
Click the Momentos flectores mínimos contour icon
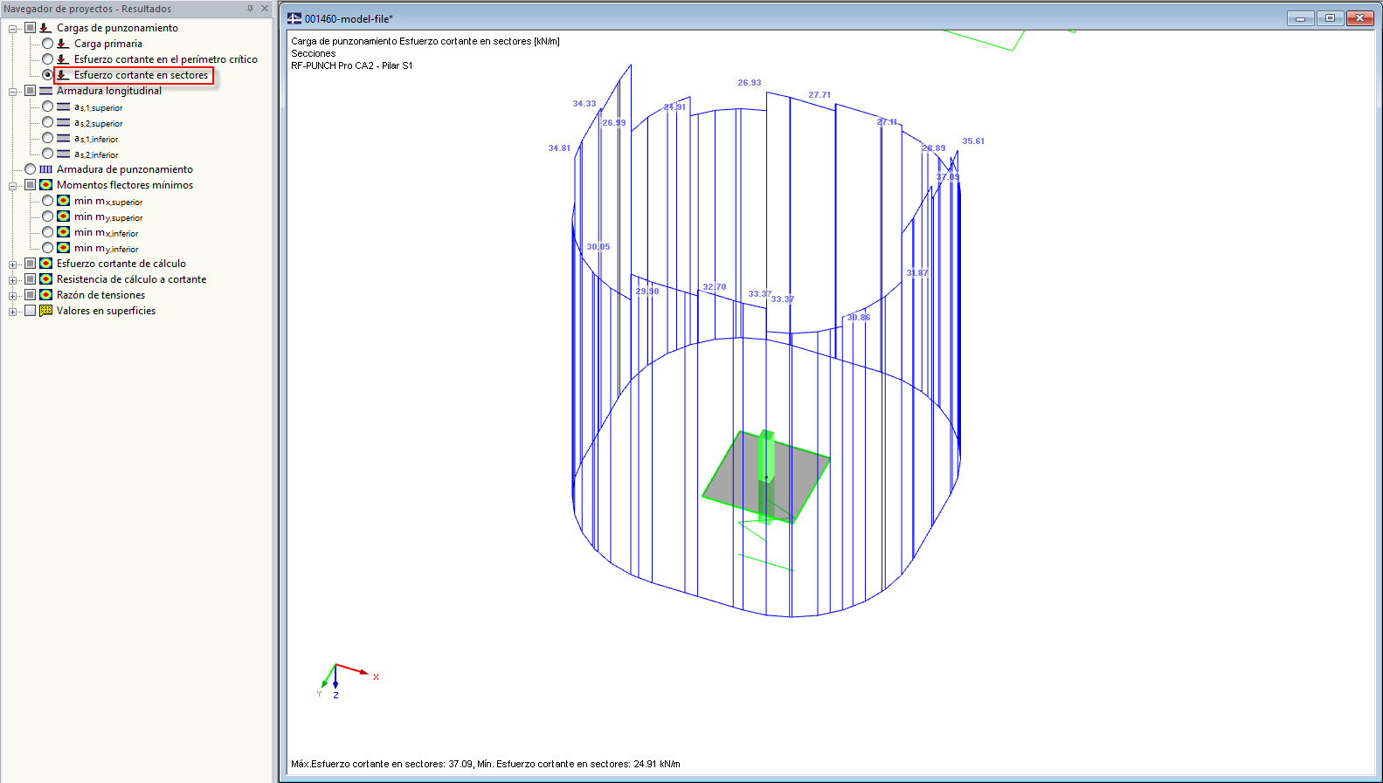point(45,185)
